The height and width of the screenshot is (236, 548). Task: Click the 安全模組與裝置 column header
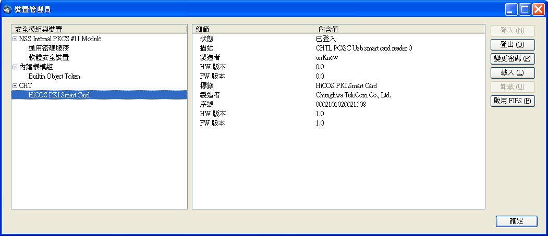(x=99, y=29)
